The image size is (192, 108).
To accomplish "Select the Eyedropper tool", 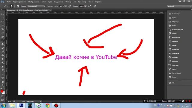I will 3,33.
